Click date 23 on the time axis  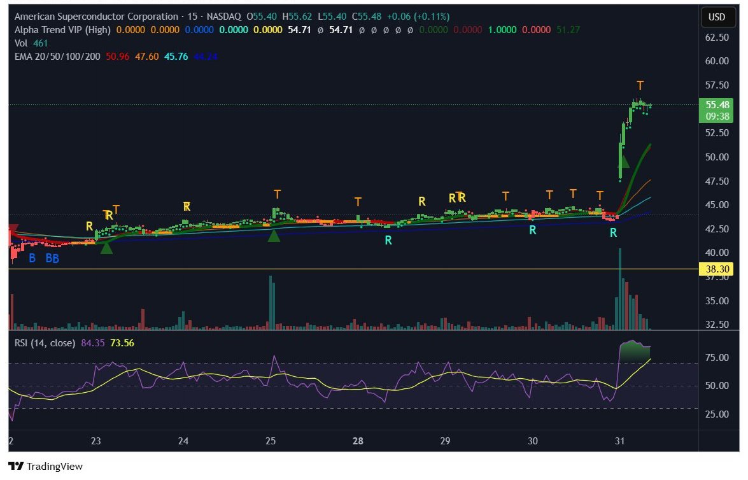point(96,441)
